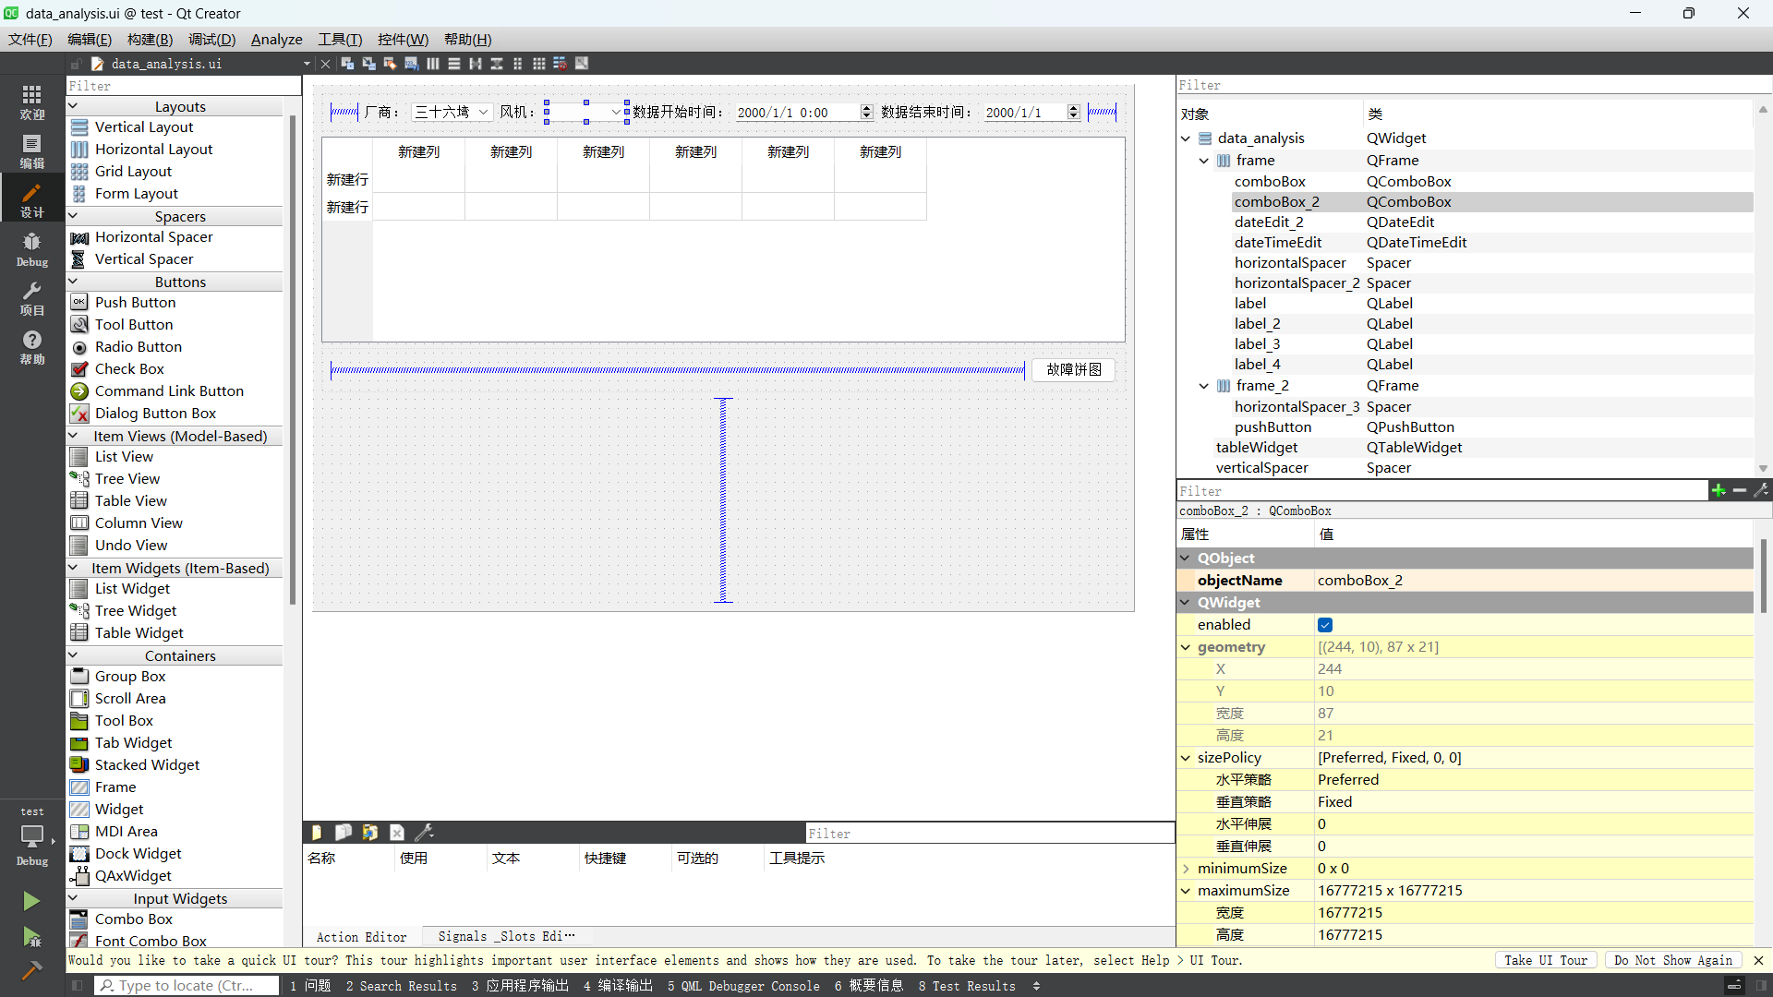This screenshot has height=997, width=1773.
Task: Open the 文件(F) menu
Action: (30, 39)
